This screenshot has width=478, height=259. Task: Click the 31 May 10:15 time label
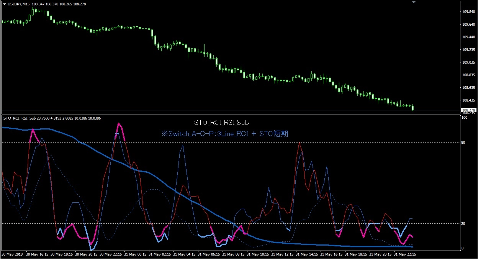pyautogui.click(x=258, y=254)
